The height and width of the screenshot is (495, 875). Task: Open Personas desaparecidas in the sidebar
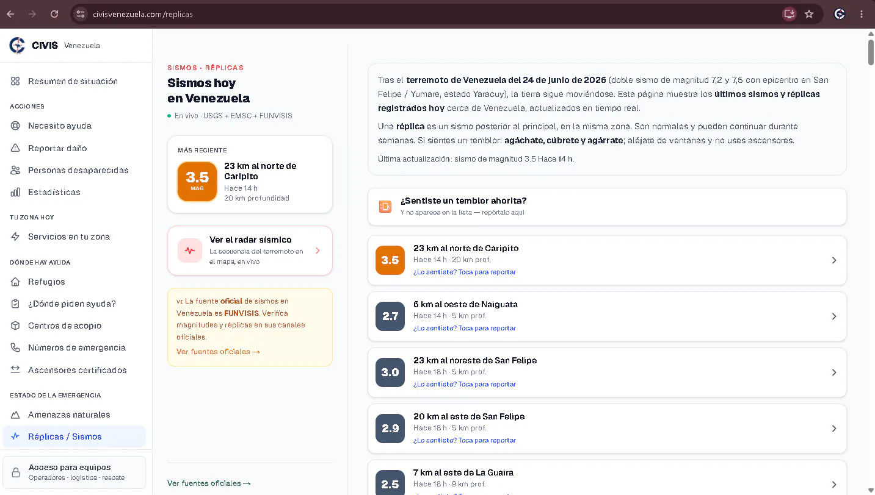coord(74,170)
